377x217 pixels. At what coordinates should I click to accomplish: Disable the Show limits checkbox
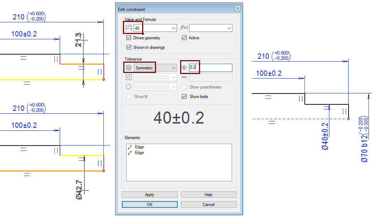184,96
